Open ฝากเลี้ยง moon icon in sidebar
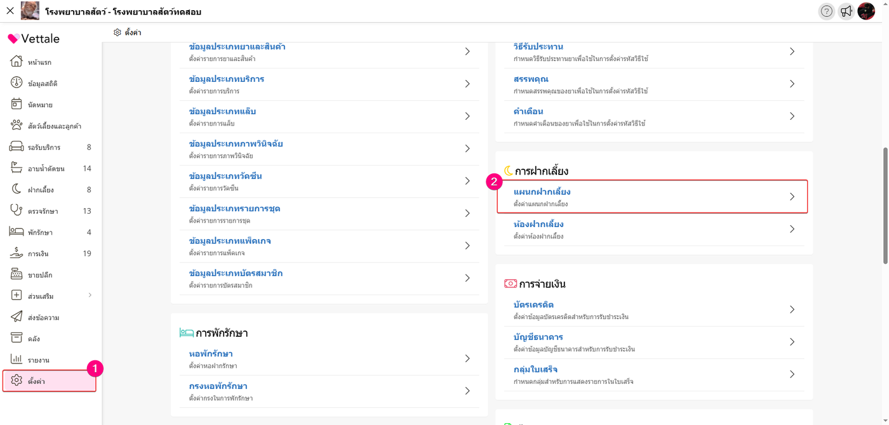The height and width of the screenshot is (425, 889). point(17,190)
